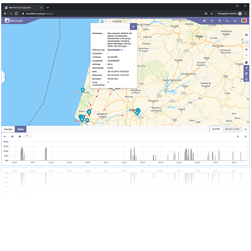The height and width of the screenshot is (251, 251).
Task: Open the translate page icon in address bar
Action: 206,14
